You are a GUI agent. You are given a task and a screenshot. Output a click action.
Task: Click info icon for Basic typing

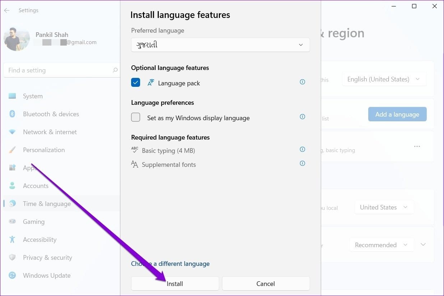[302, 149]
